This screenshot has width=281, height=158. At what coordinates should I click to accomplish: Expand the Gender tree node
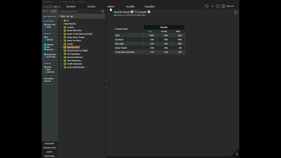(x=61, y=44)
